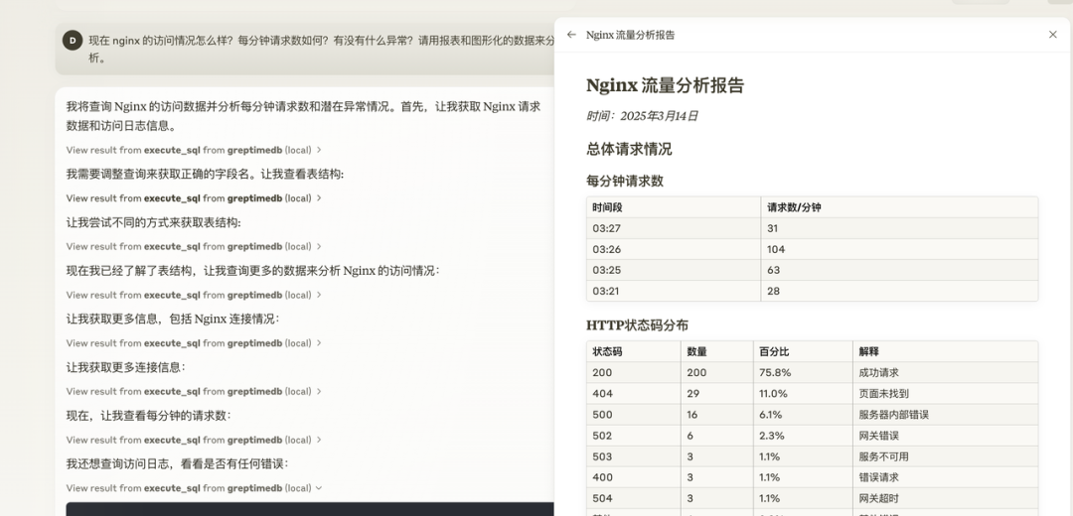Select the '03:21' time cell
This screenshot has width=1073, height=516.
674,291
